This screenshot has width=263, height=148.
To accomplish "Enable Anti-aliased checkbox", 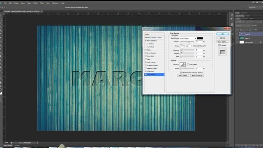I will [x=188, y=65].
